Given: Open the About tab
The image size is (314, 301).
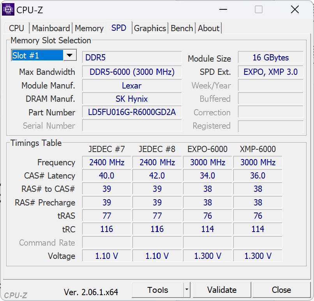Looking at the screenshot, I should [x=208, y=28].
